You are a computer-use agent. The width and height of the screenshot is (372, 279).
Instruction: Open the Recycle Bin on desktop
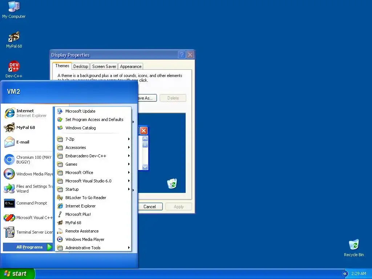(354, 248)
